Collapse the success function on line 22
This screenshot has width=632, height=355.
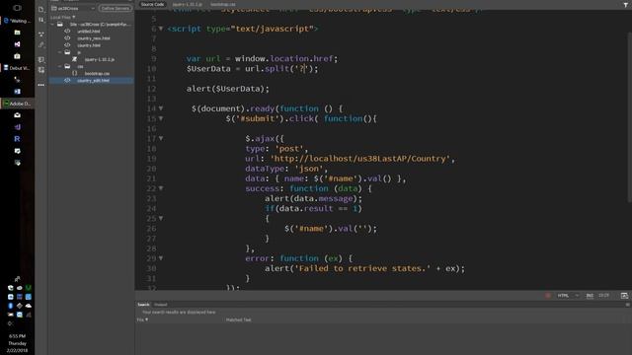click(x=161, y=188)
